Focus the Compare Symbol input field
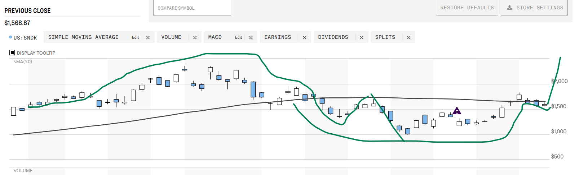 (192, 8)
